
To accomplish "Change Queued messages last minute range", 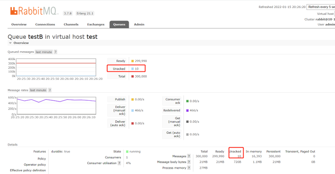I will tap(44, 52).
